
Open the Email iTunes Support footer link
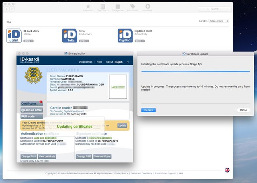(165, 173)
